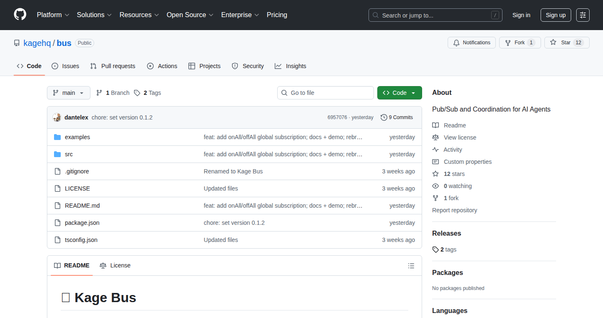This screenshot has height=318, width=603.
Task: Click the tag icon next to 2 Tags
Action: coord(137,93)
